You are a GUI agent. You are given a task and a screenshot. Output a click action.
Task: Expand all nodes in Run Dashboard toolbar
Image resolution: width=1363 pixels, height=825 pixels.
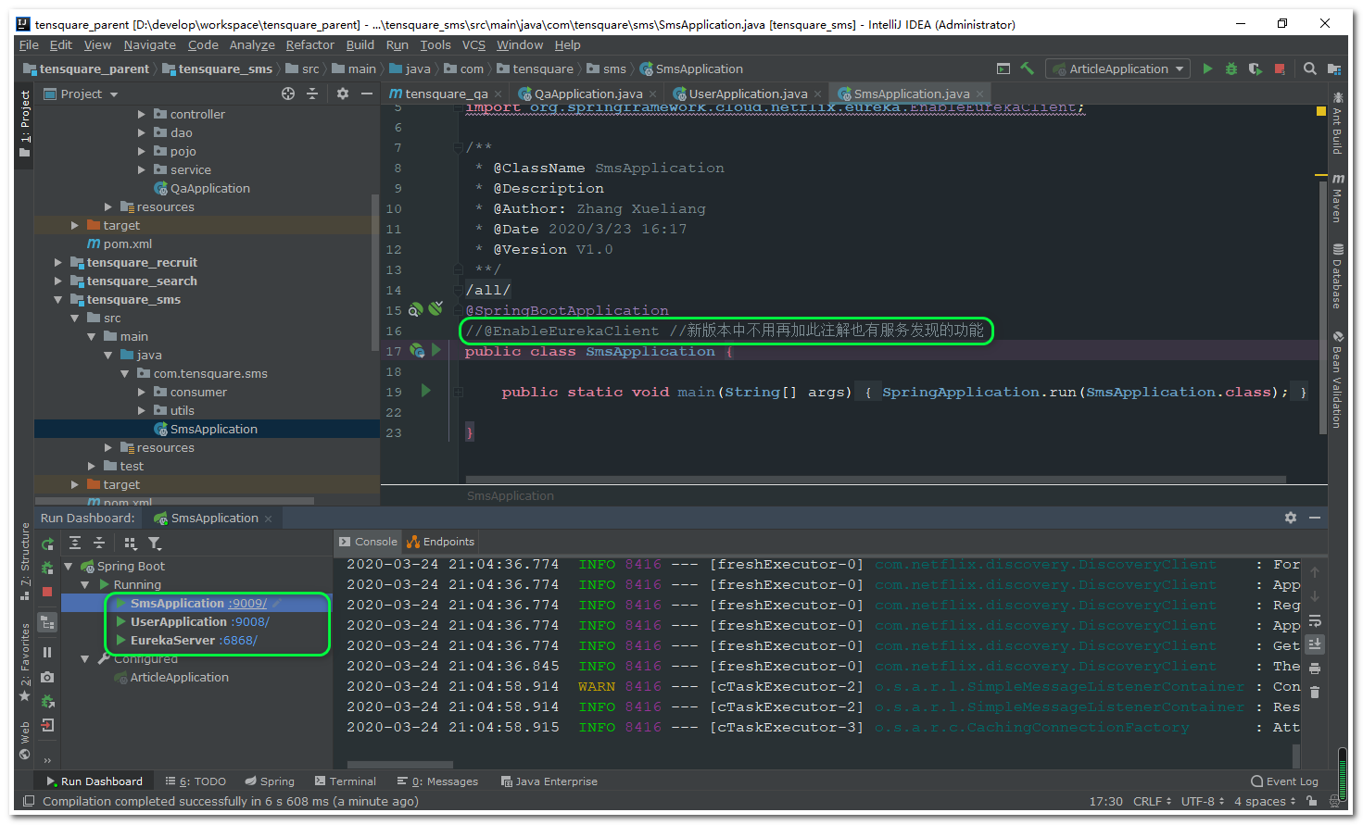tap(75, 544)
